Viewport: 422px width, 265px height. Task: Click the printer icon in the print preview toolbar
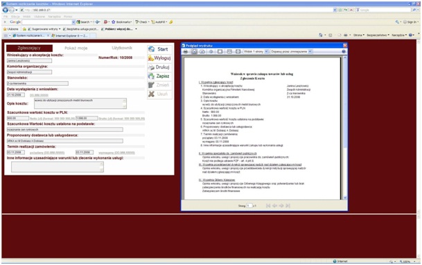click(186, 51)
